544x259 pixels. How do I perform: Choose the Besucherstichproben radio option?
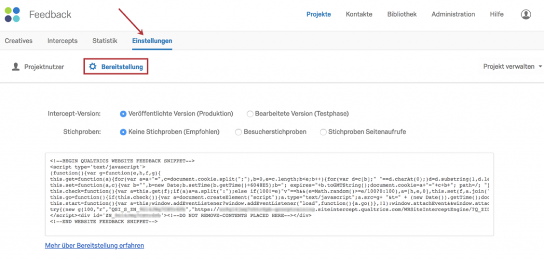[239, 132]
